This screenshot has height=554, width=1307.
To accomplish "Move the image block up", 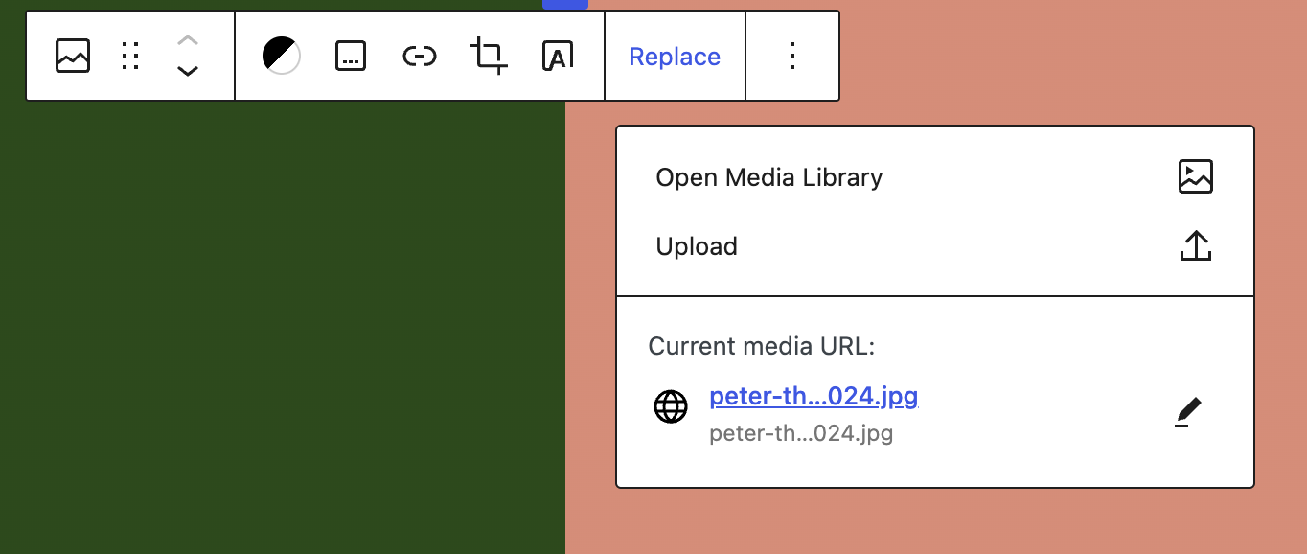I will point(188,40).
